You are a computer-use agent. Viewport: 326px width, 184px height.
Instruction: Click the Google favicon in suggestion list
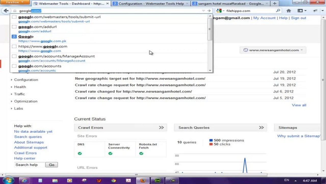tap(14, 37)
